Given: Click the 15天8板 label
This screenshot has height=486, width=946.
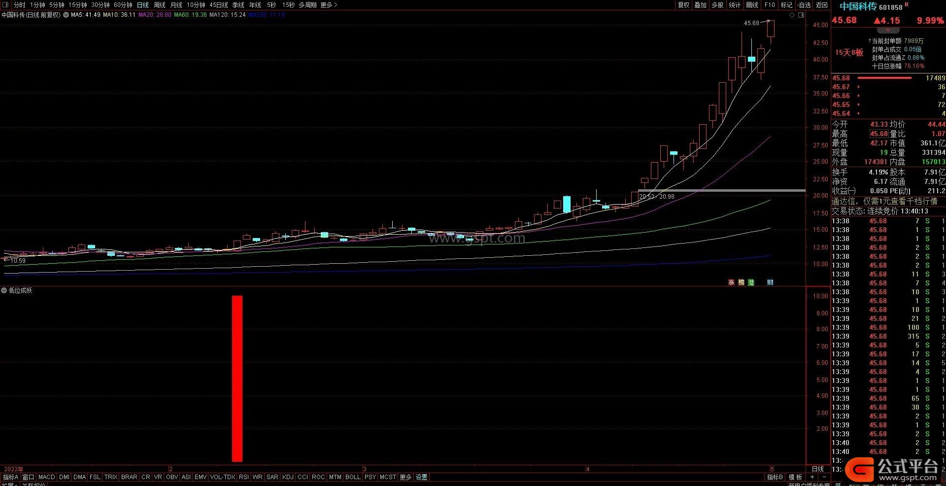Looking at the screenshot, I should tap(849, 53).
